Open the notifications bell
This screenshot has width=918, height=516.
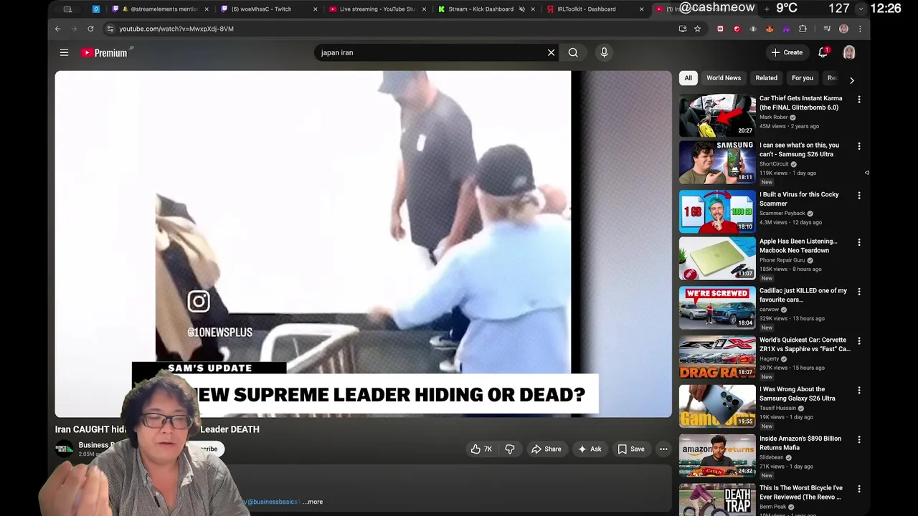click(x=823, y=52)
